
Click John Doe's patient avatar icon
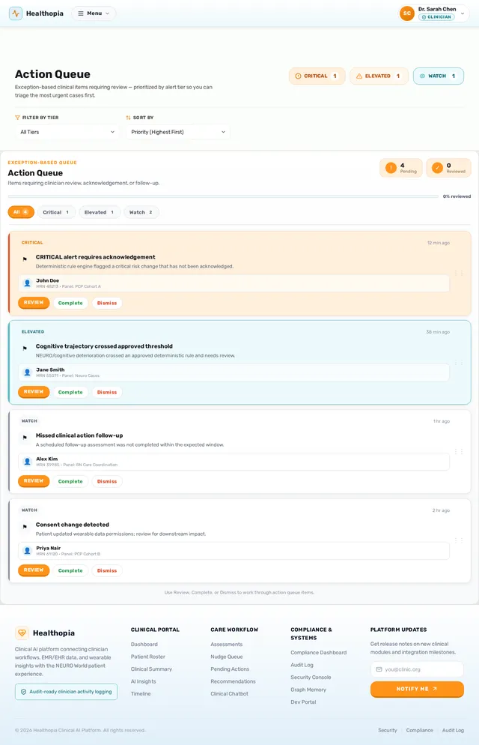pos(28,283)
